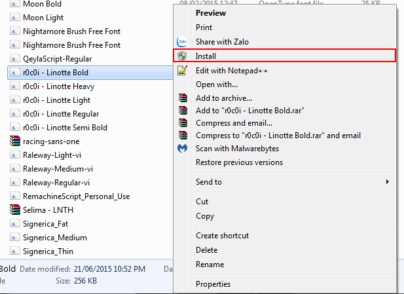Screen dimensions: 404x294
Task: Choose Install from the context menu
Action: (206, 56)
